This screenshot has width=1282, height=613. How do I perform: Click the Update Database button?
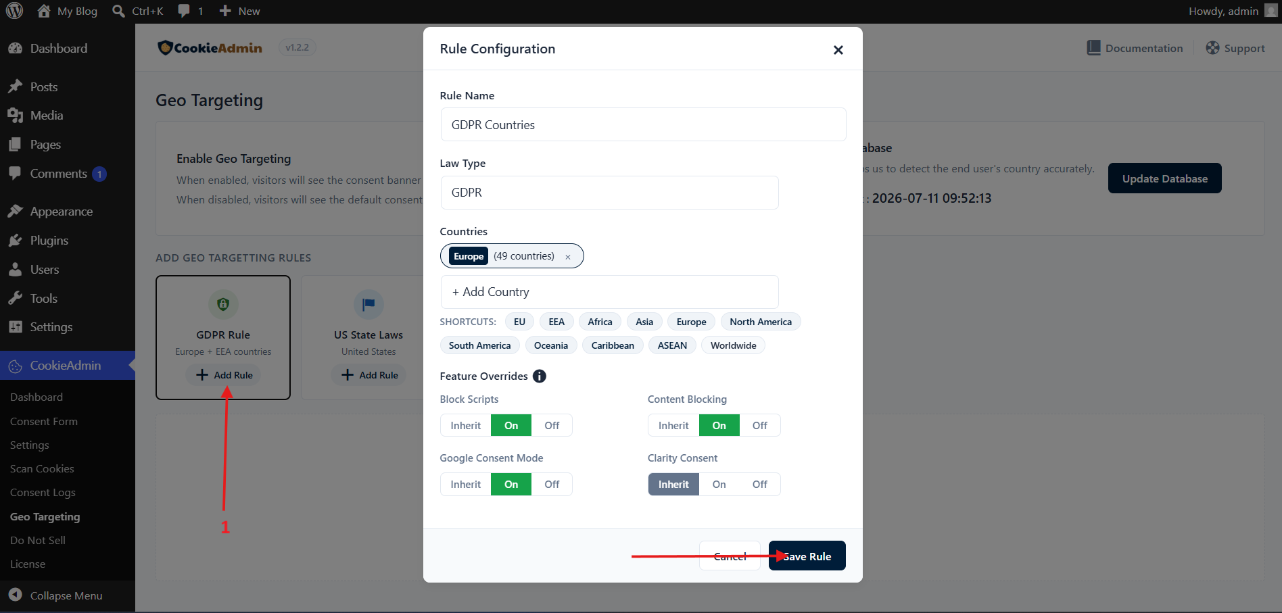tap(1164, 178)
